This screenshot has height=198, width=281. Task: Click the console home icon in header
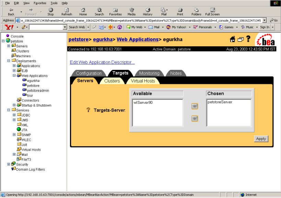click(232, 39)
